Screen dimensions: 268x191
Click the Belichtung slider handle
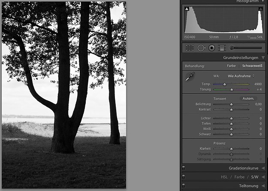232,104
